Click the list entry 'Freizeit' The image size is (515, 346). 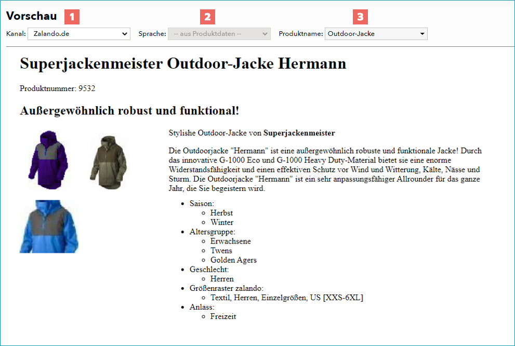223,316
